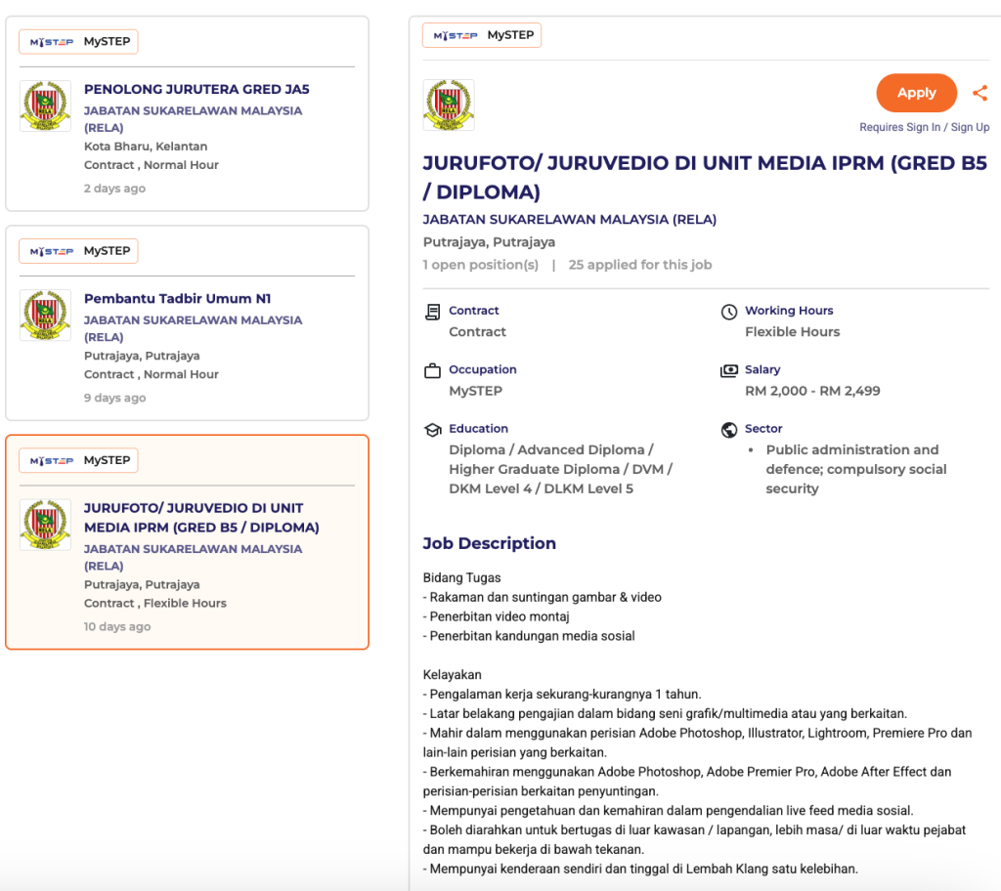Click the Contract document icon
The image size is (1001, 891).
point(432,312)
